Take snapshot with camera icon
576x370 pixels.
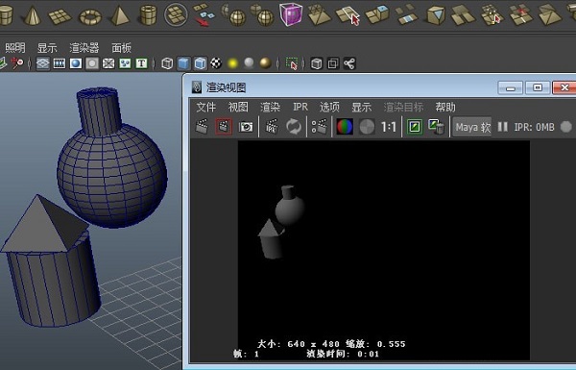(246, 127)
